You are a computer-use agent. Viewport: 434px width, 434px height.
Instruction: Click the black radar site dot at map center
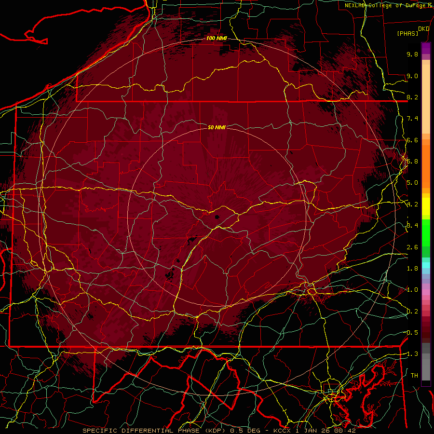(x=217, y=217)
